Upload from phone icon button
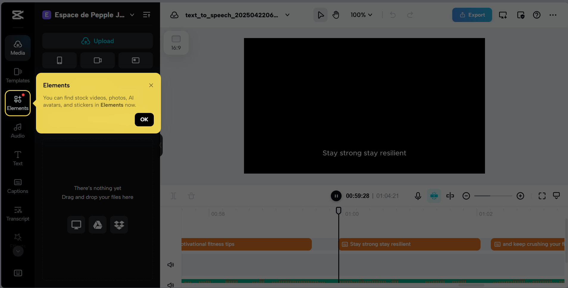The width and height of the screenshot is (568, 288). click(60, 60)
